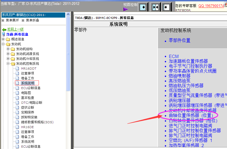Viewport: 227px width, 149px height.
Task: Click the view control center-split arrows button
Action: click(x=156, y=7)
